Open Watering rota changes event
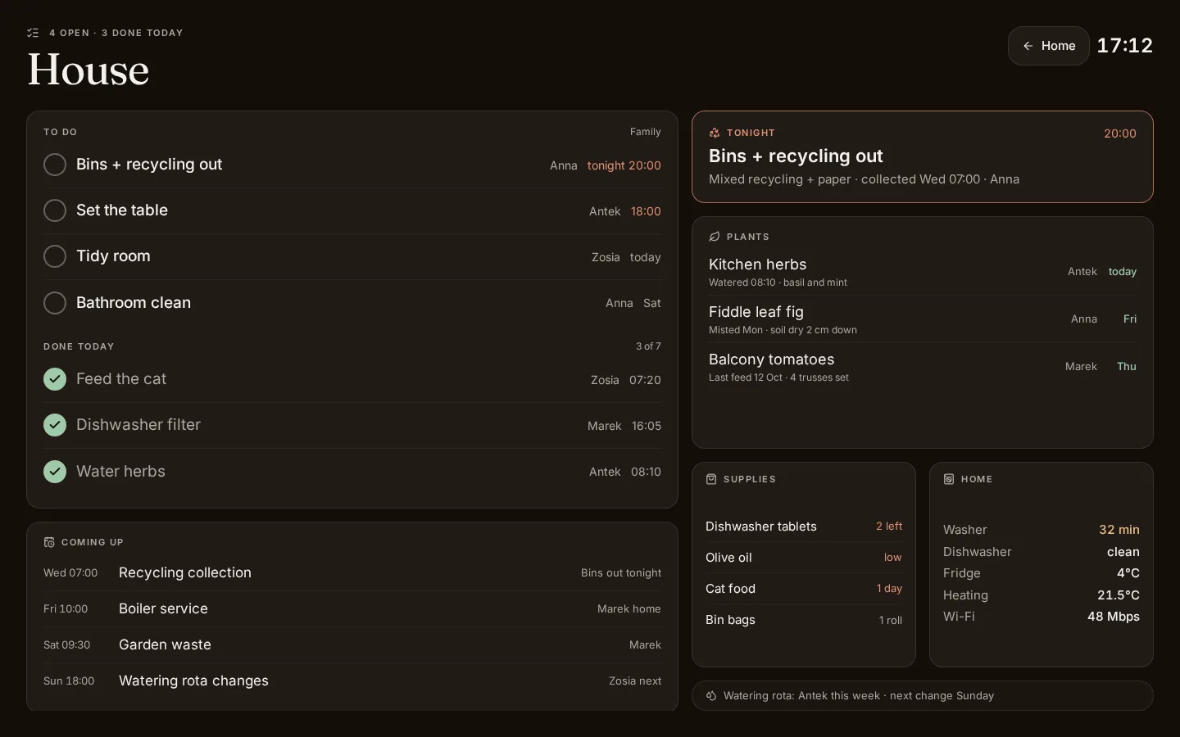The image size is (1180, 737). (x=352, y=681)
